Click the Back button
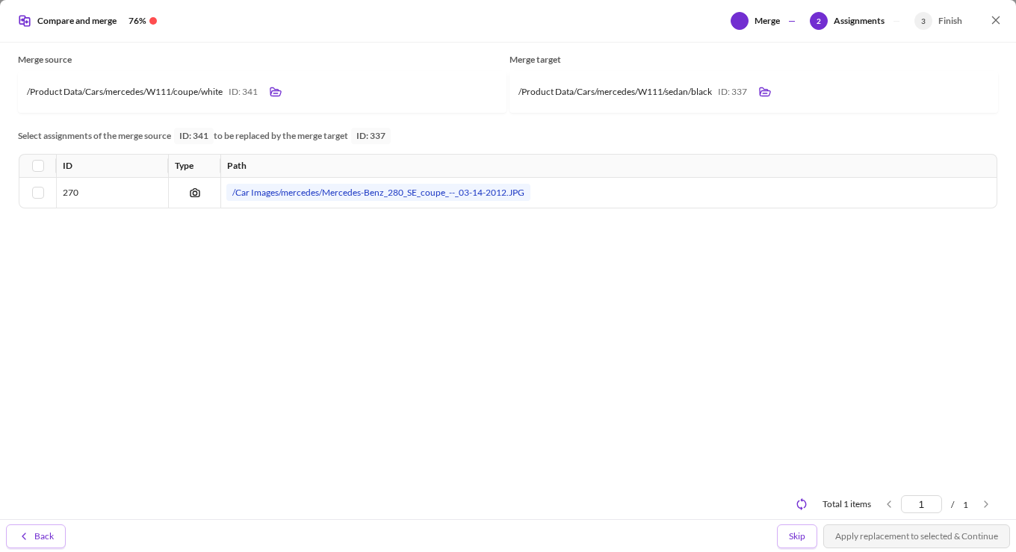 tap(36, 536)
